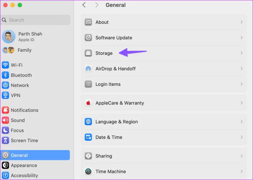Click the Software Update gear icon
The width and height of the screenshot is (253, 180).
point(88,38)
